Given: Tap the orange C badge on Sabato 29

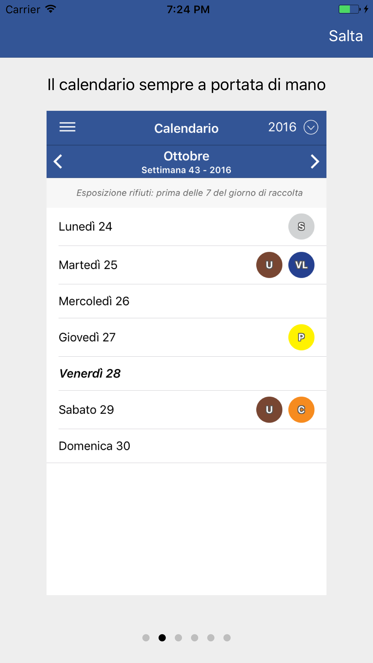Looking at the screenshot, I should (301, 410).
